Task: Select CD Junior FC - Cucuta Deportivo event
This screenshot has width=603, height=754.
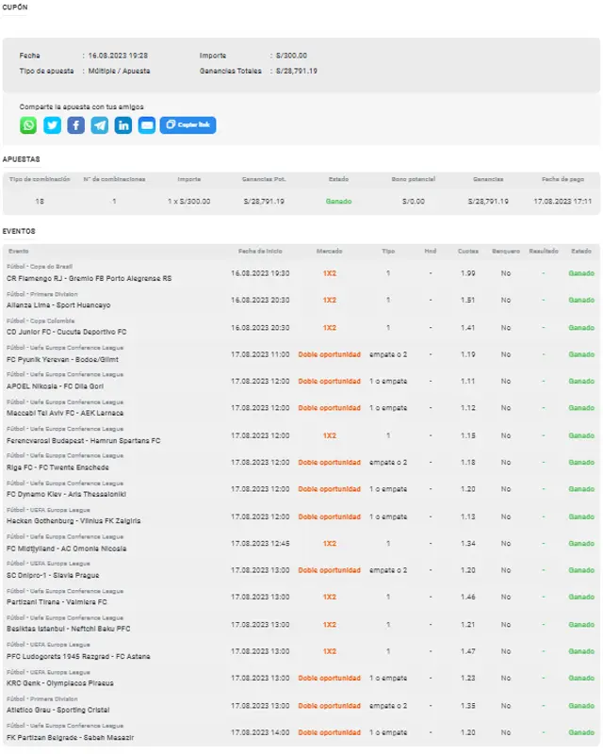Action: (66, 332)
